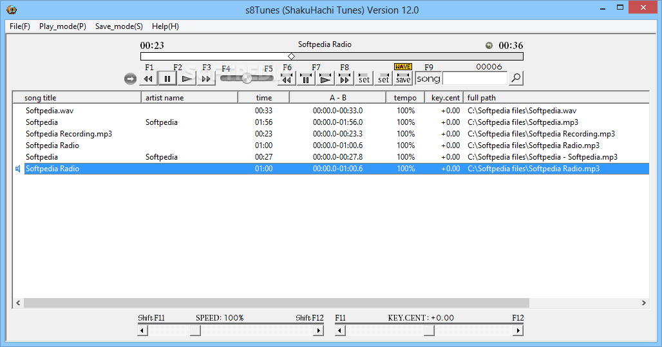Close the s8Tunes window
The height and width of the screenshot is (347, 662).
643,7
